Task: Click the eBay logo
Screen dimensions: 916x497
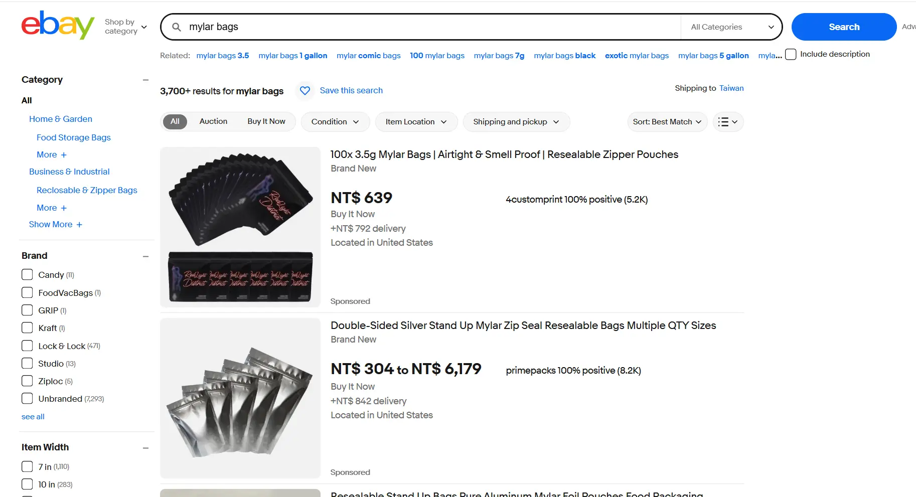Action: point(57,25)
